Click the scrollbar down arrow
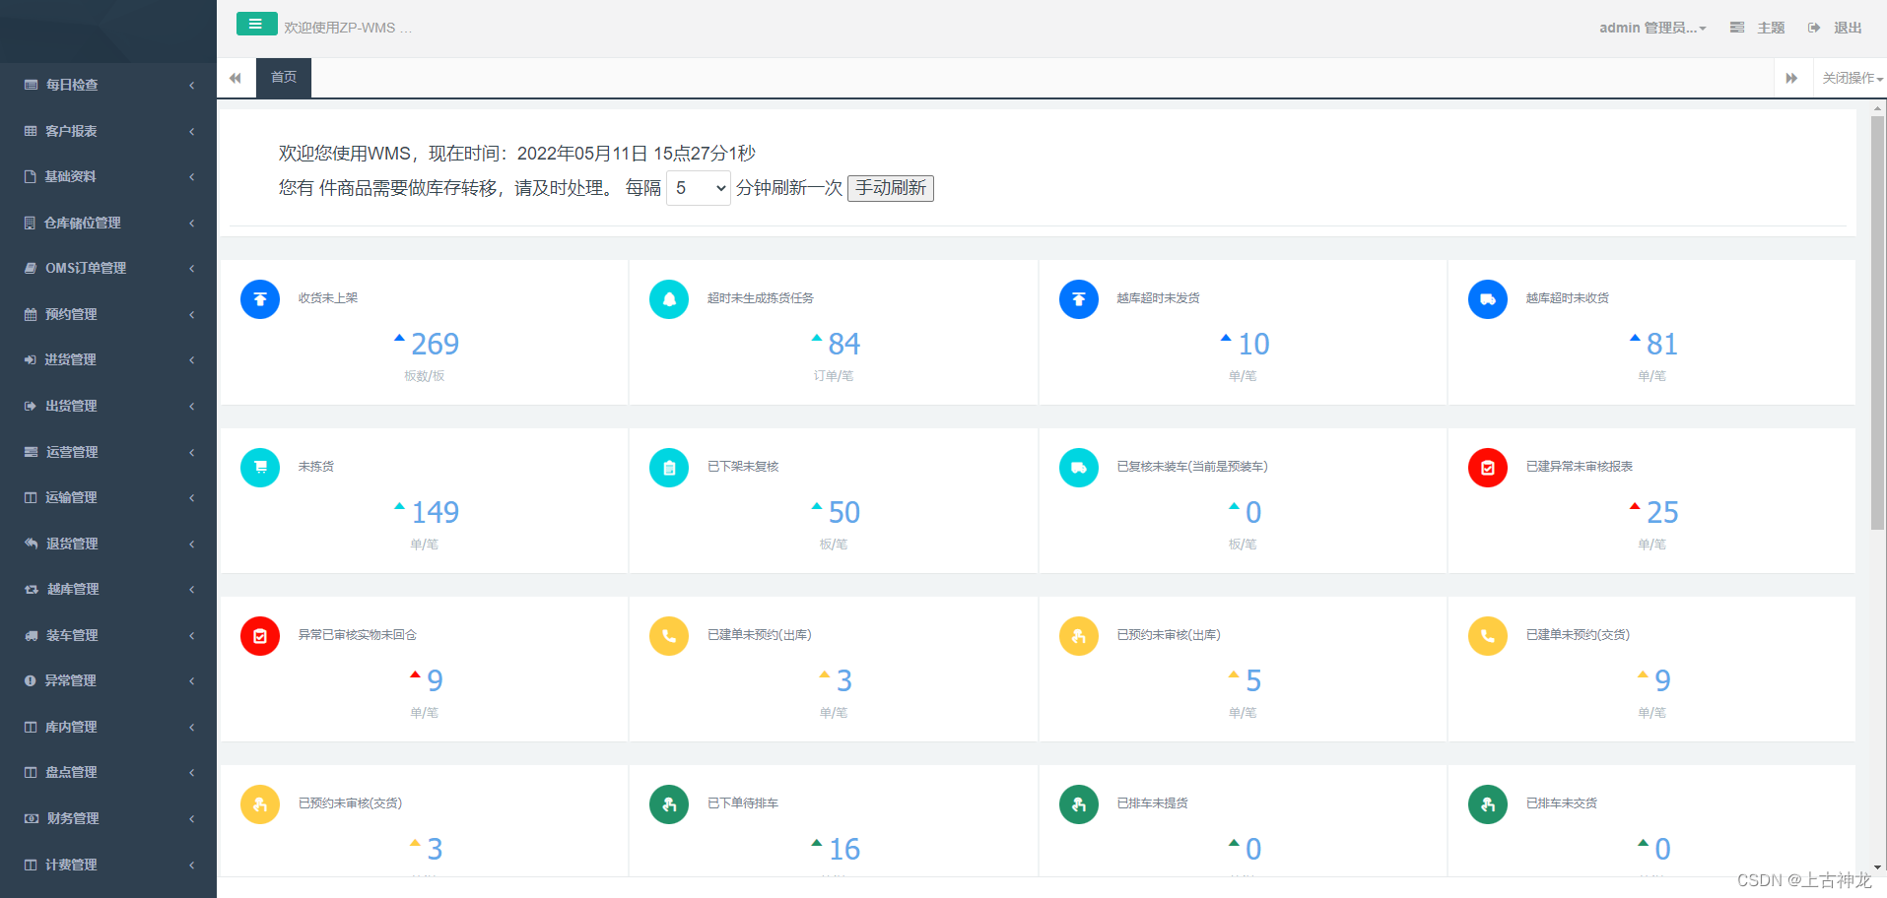 pyautogui.click(x=1877, y=867)
